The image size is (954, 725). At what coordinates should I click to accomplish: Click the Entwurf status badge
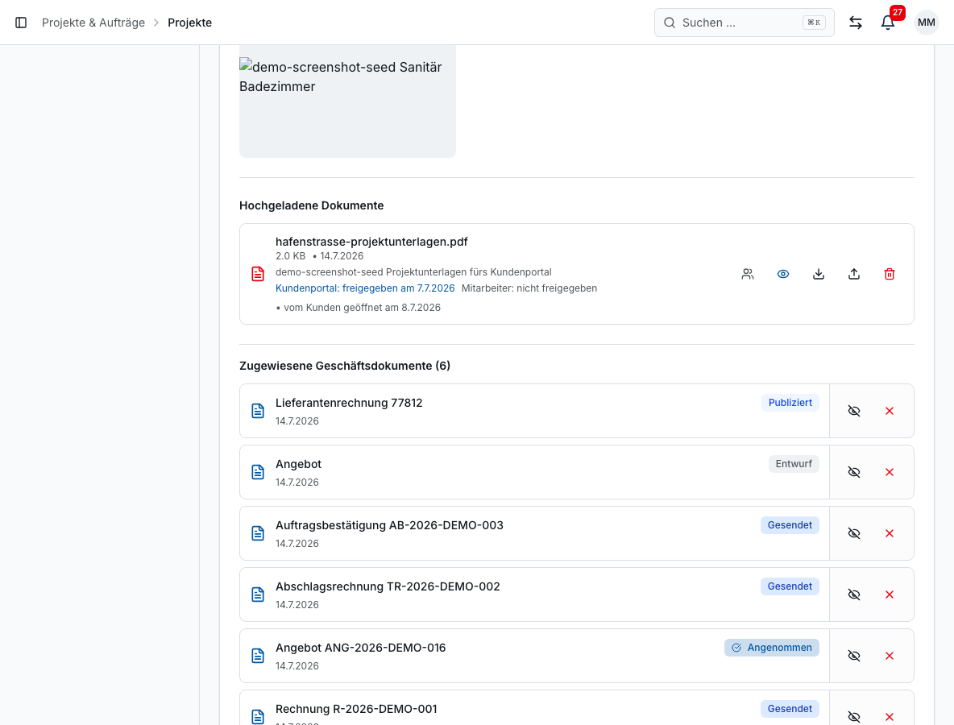pos(794,464)
